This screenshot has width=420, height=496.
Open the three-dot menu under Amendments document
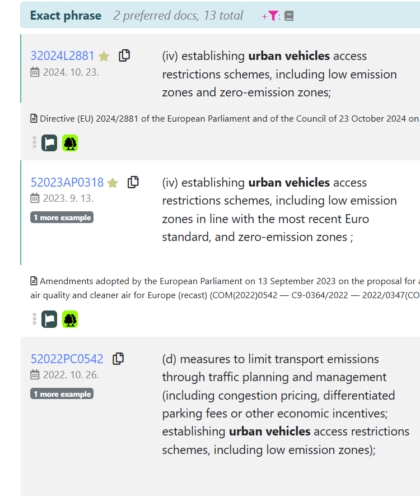[35, 319]
